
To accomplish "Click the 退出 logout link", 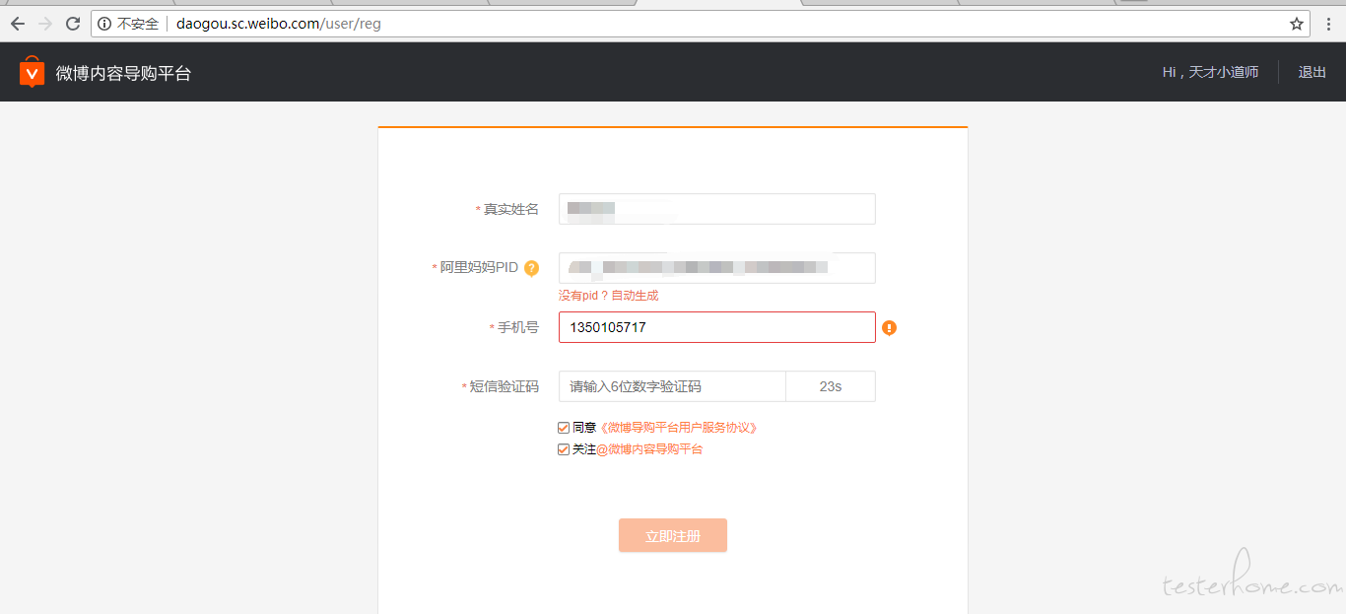I will [x=1312, y=72].
